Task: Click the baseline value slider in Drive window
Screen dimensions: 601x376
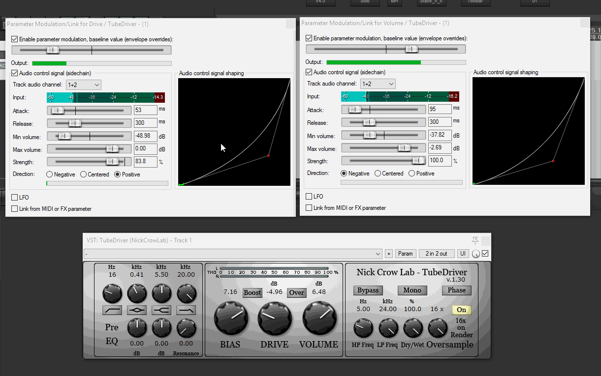Action: [92, 50]
